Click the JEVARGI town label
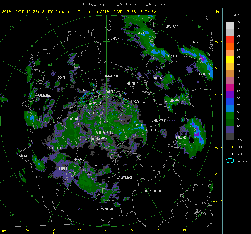Viewport: 251px width, 234px height. pyautogui.click(x=172, y=27)
